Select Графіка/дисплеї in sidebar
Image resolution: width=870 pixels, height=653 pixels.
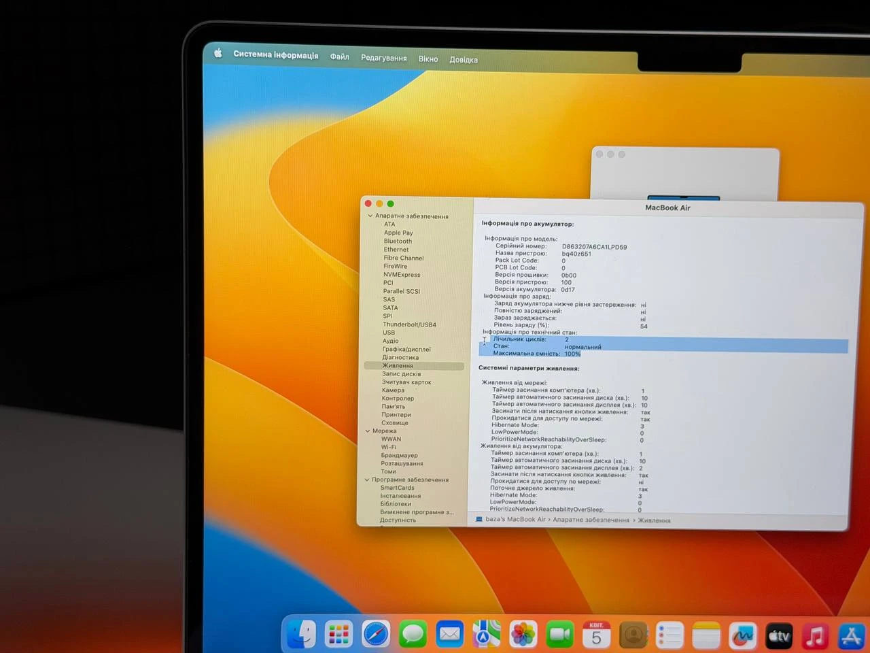(406, 349)
